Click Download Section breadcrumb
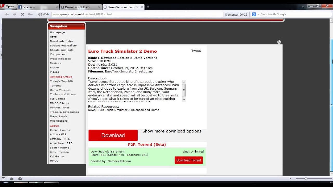The height and width of the screenshot is (187, 333). 115,58
